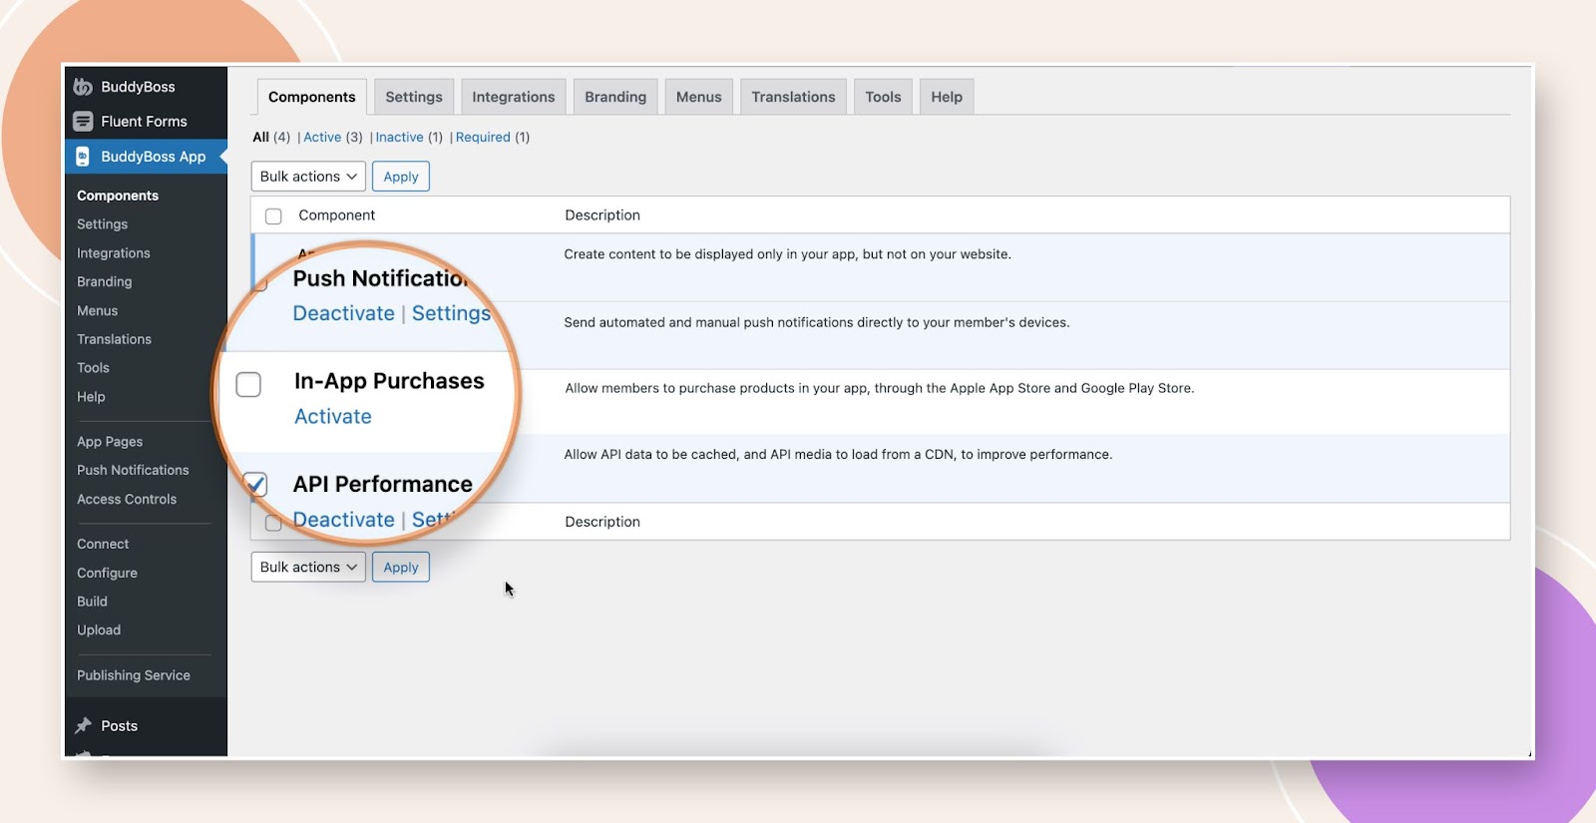Switch to the Integrations tab
Image resolution: width=1596 pixels, height=823 pixels.
514,97
